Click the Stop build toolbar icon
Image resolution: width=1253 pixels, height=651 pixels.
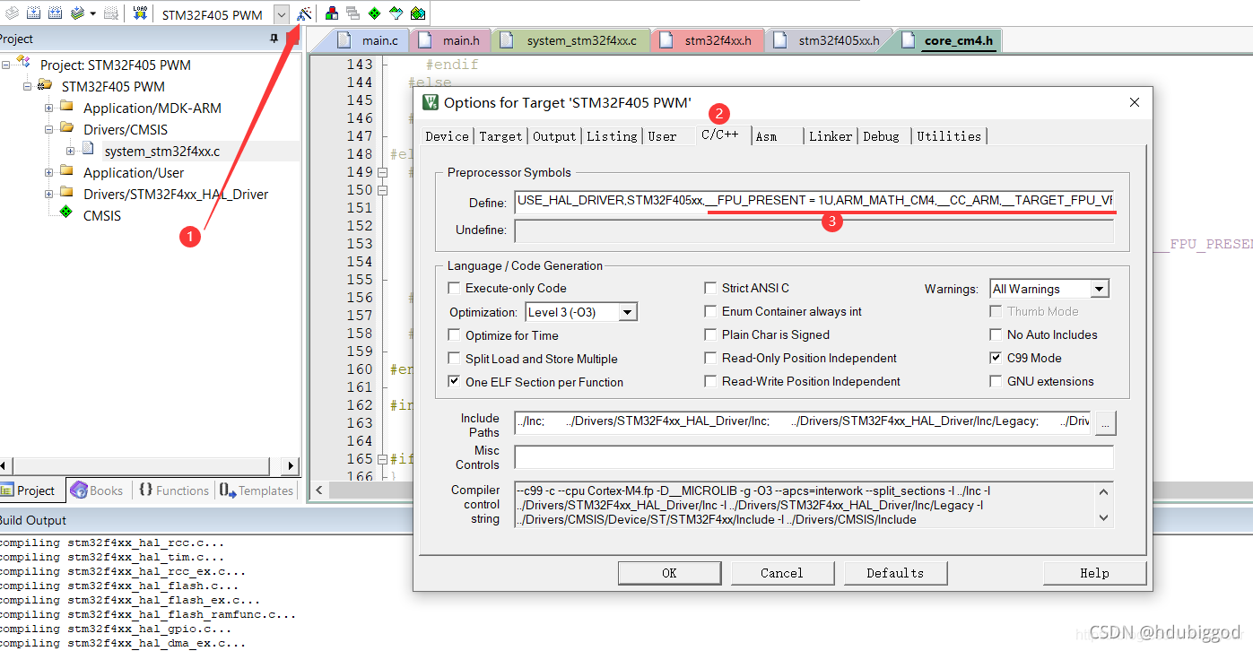[111, 13]
